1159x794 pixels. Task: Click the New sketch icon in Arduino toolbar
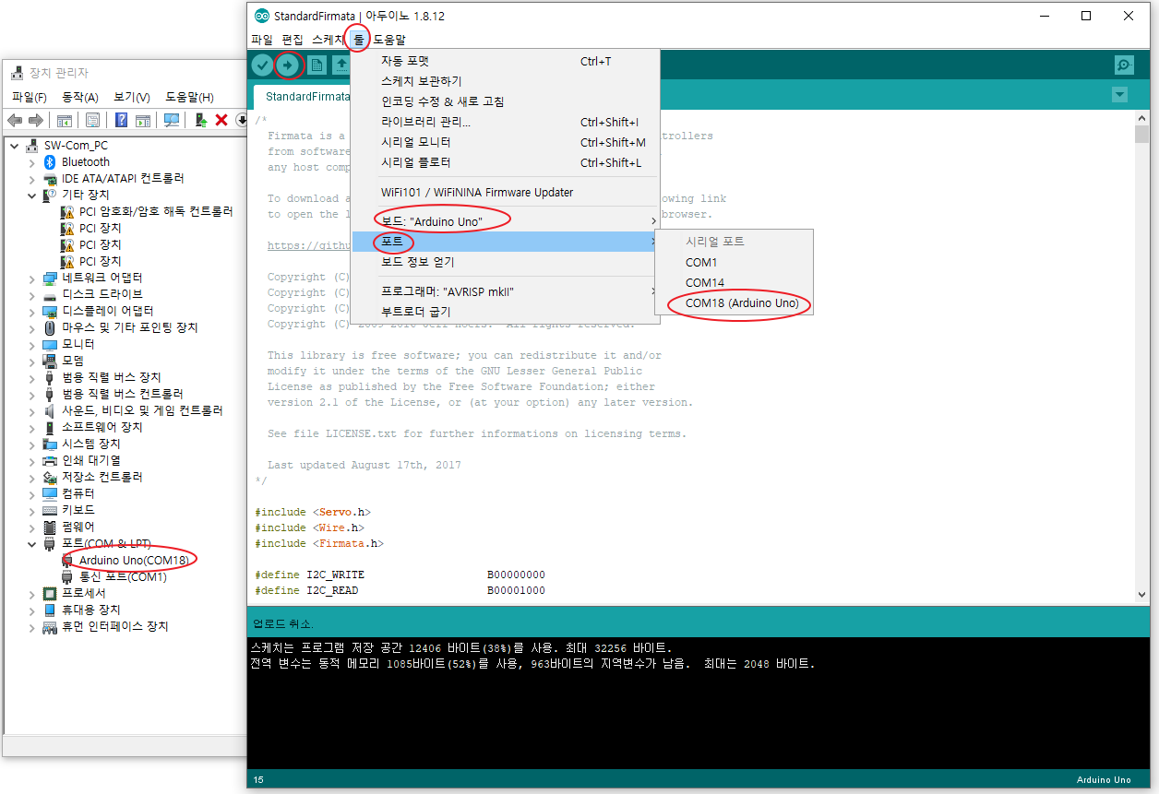[x=317, y=65]
